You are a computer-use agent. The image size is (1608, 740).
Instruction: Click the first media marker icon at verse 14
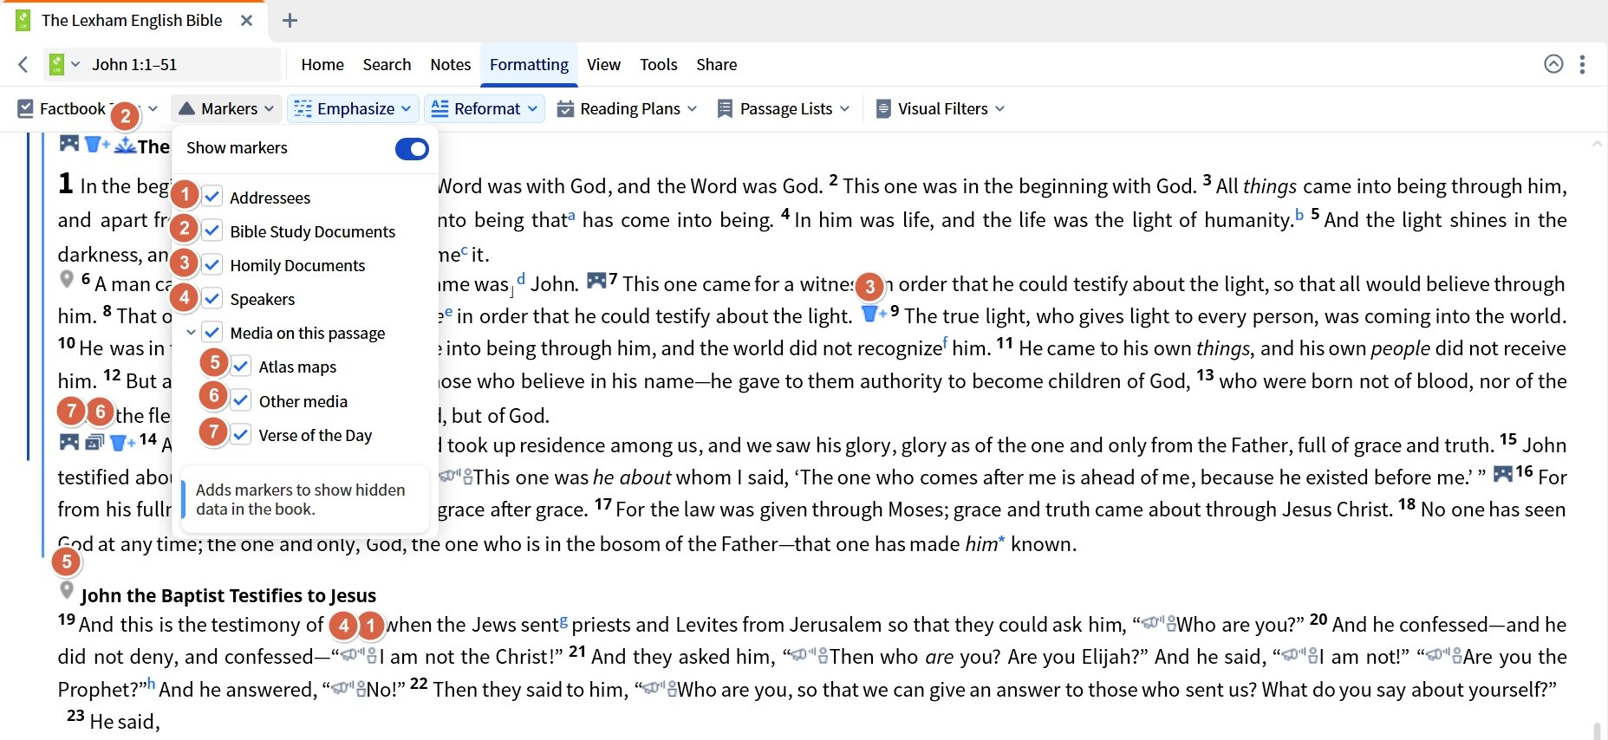tap(69, 441)
